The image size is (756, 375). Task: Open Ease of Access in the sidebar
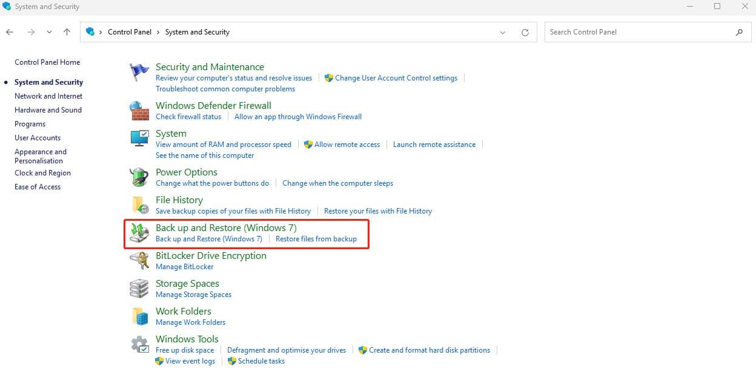pos(38,187)
